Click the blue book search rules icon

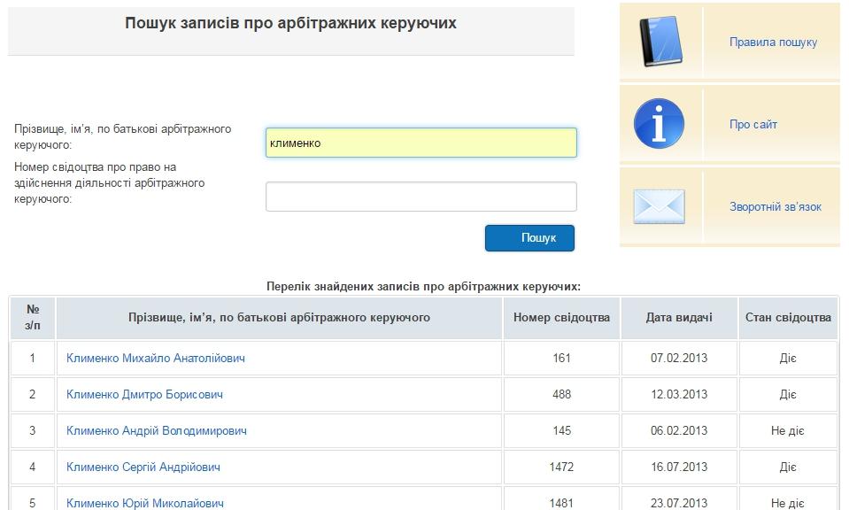(x=660, y=42)
